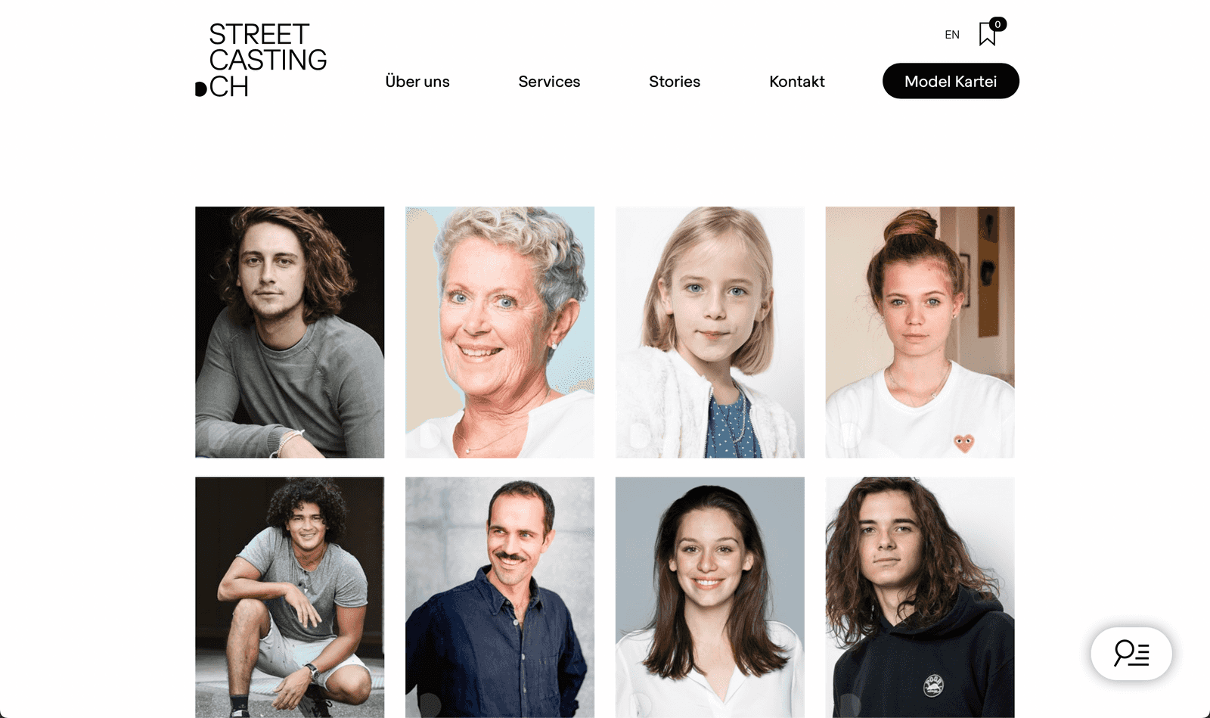Select the mustached man in navy shirt portrait
Screen dimensions: 1210x718
point(500,597)
